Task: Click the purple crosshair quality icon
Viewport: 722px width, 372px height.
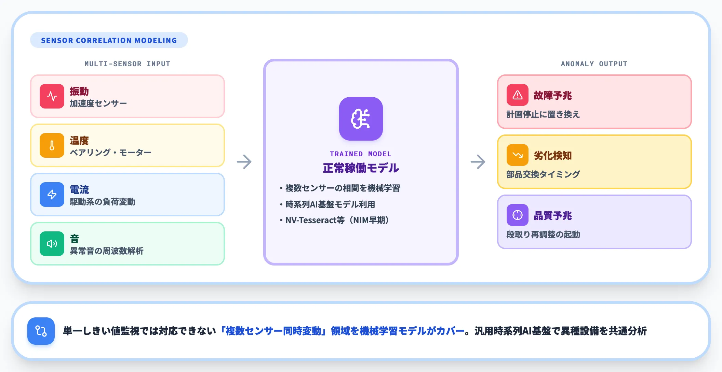Action: [x=518, y=215]
